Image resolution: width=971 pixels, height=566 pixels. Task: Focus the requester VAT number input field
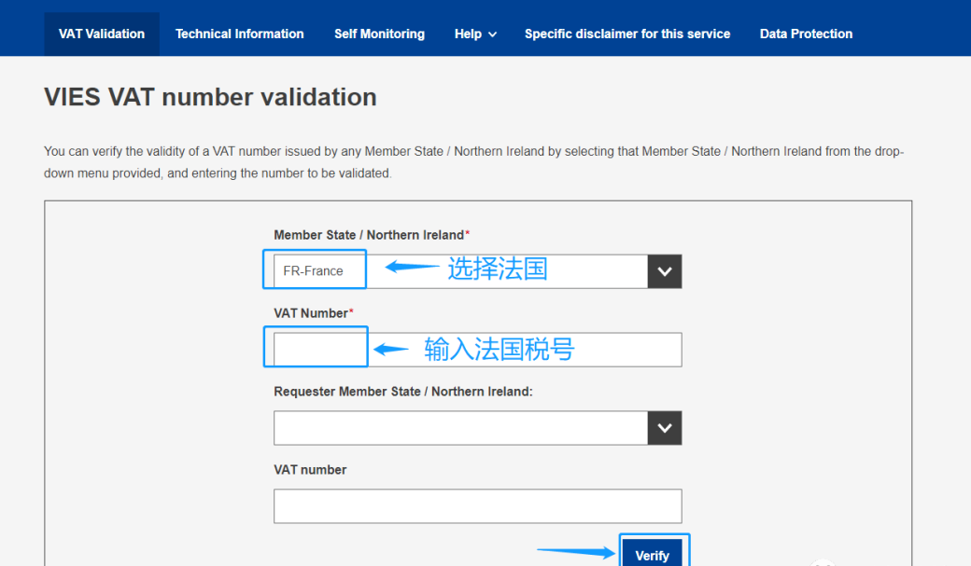pyautogui.click(x=477, y=506)
